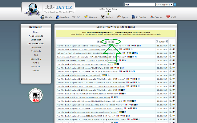Click eye icon in Hulk.vs.Thor row
This screenshot has width=197, height=123.
[128, 53]
